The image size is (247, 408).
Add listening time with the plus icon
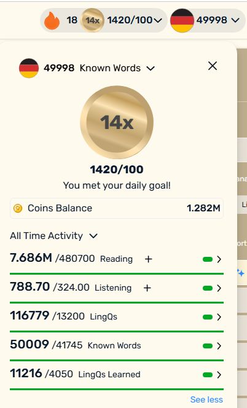147,288
